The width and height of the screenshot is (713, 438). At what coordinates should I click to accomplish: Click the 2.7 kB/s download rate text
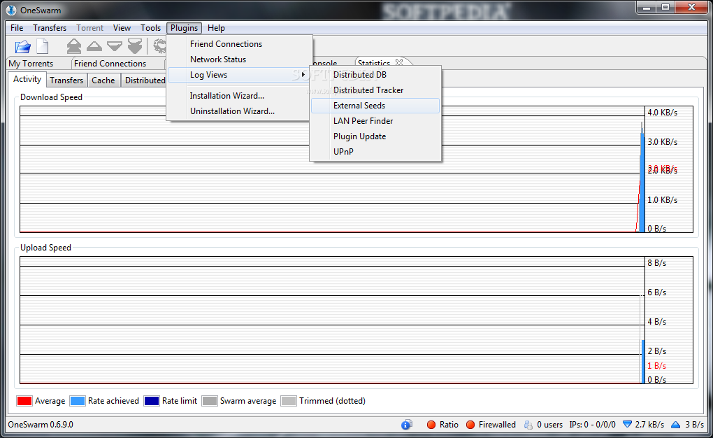[649, 425]
